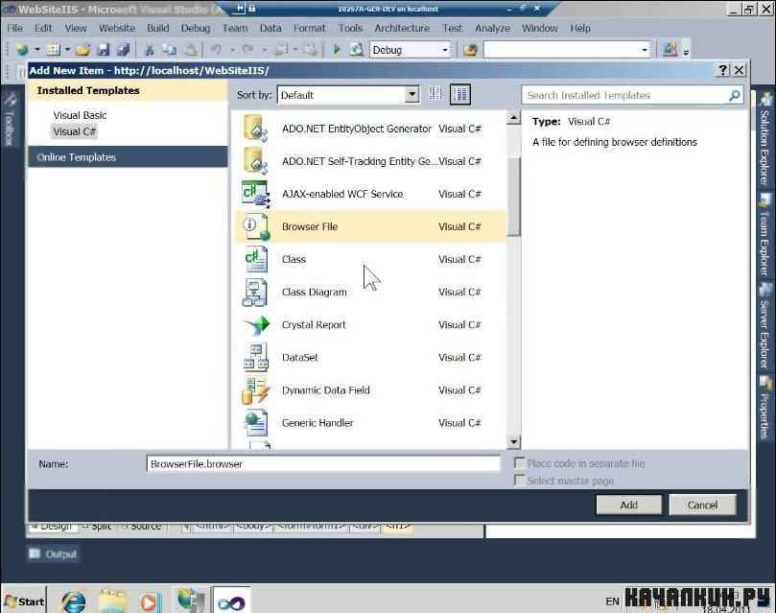
Task: Pick the Generic Handler template icon
Action: pos(255,422)
